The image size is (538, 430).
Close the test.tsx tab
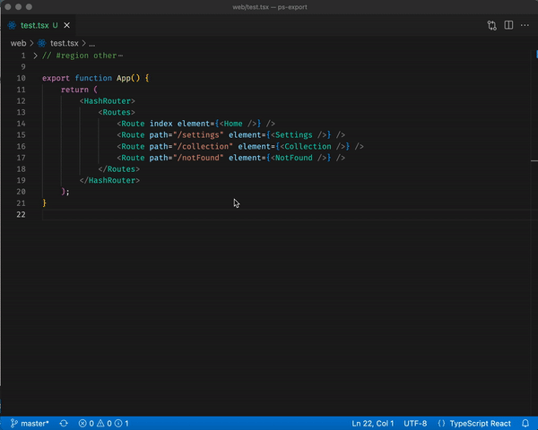tap(67, 25)
